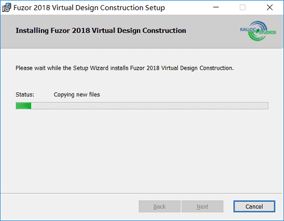284x221 pixels.
Task: Click the green filled part of progress bar
Action: point(23,105)
